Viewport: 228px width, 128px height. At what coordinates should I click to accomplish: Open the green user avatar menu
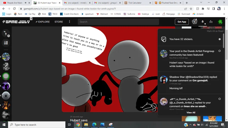coord(220,22)
